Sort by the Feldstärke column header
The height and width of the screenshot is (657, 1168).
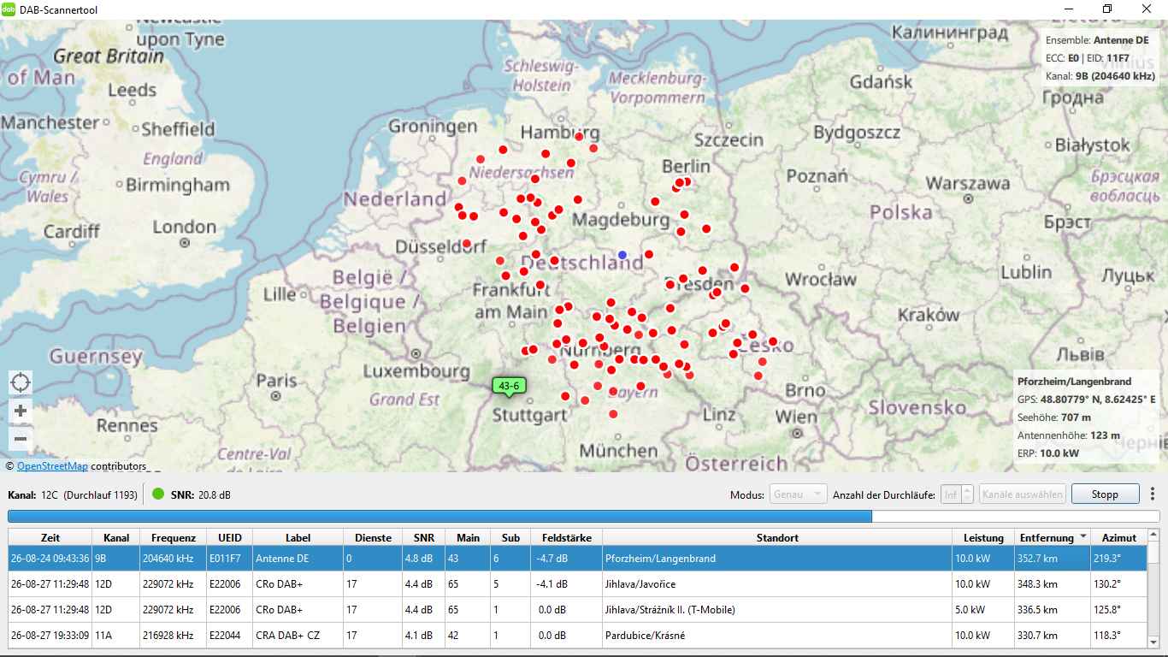pyautogui.click(x=567, y=537)
